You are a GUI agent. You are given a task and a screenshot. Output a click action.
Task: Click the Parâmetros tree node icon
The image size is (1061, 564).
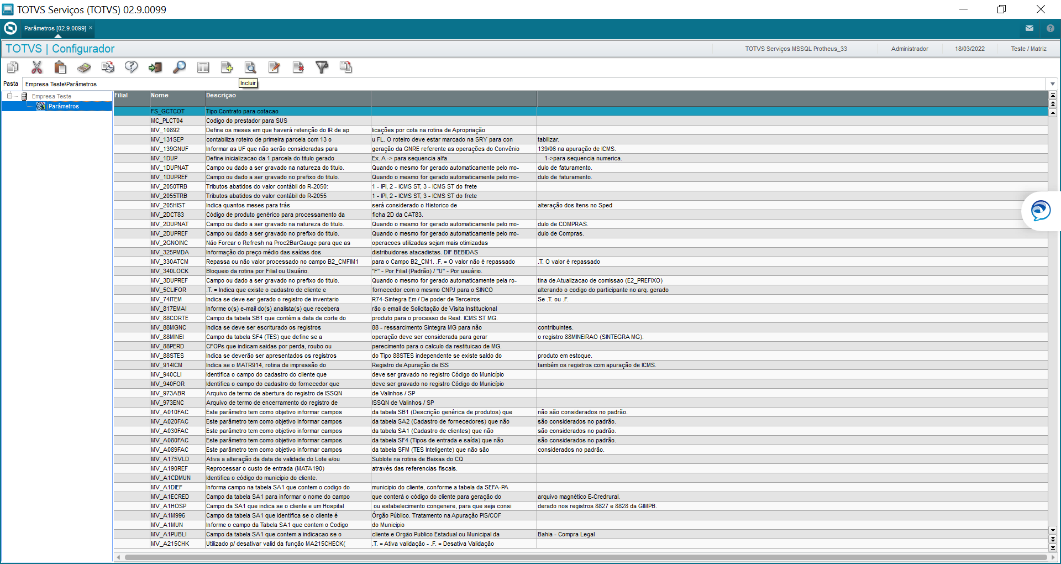41,106
